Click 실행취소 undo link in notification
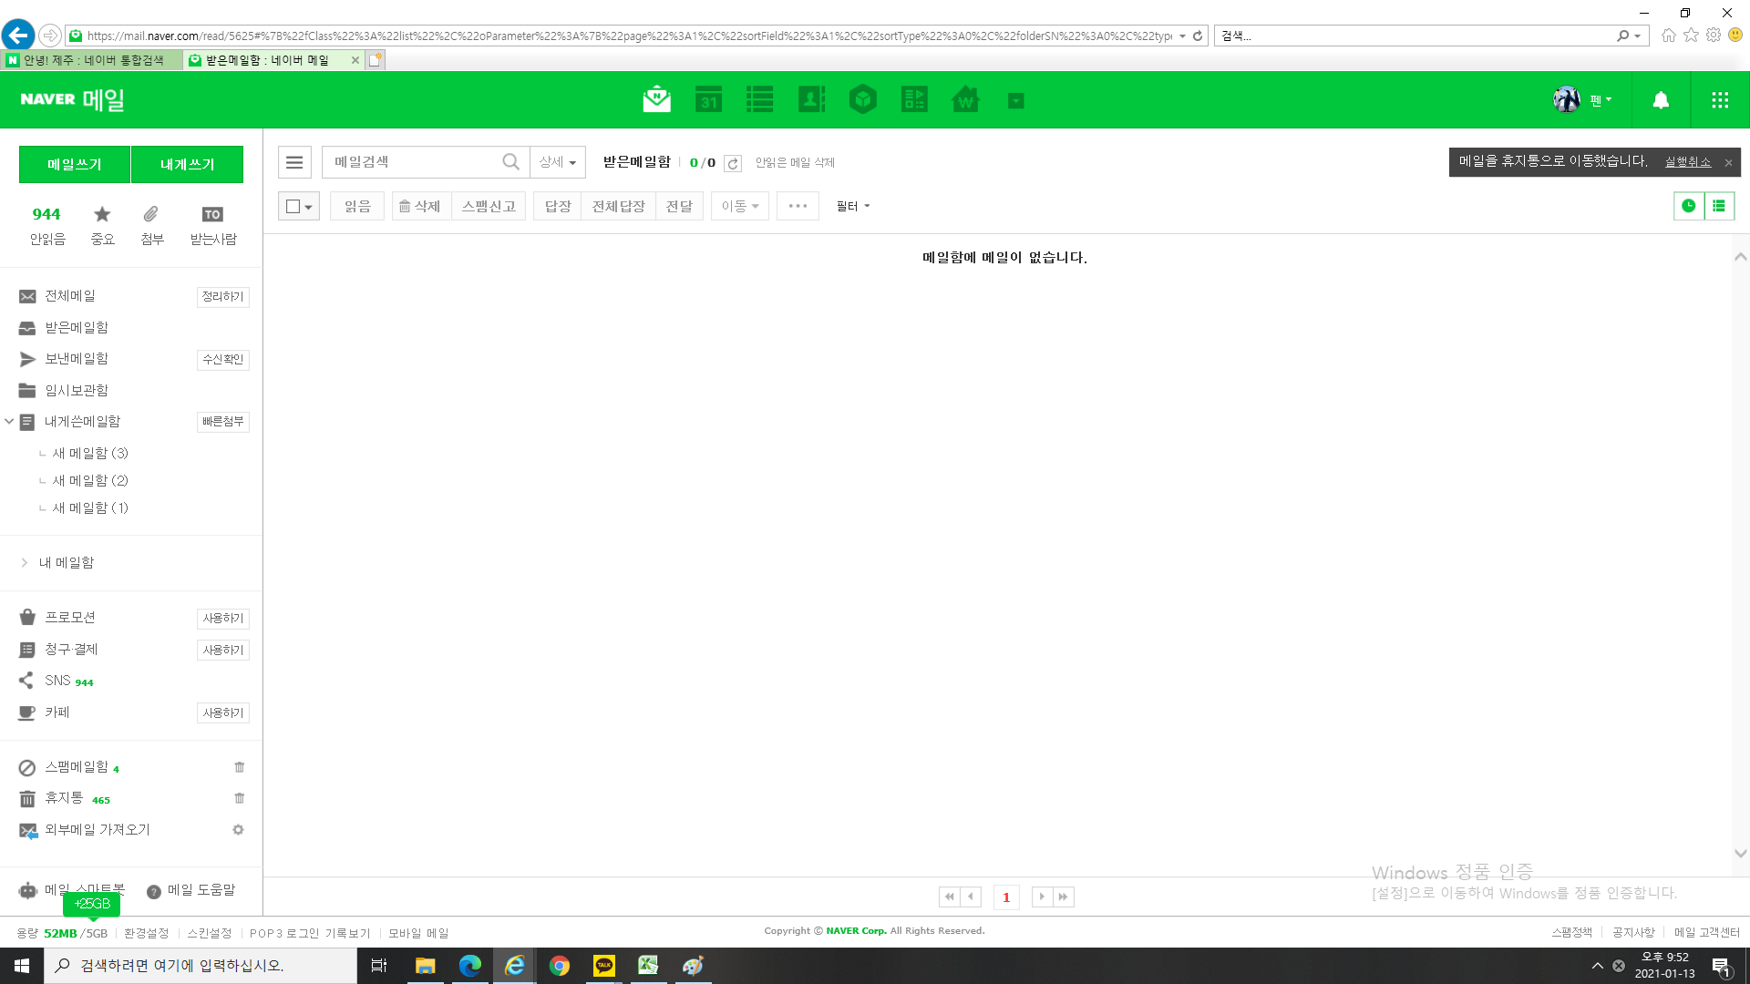Viewport: 1750px width, 984px height. click(1687, 162)
